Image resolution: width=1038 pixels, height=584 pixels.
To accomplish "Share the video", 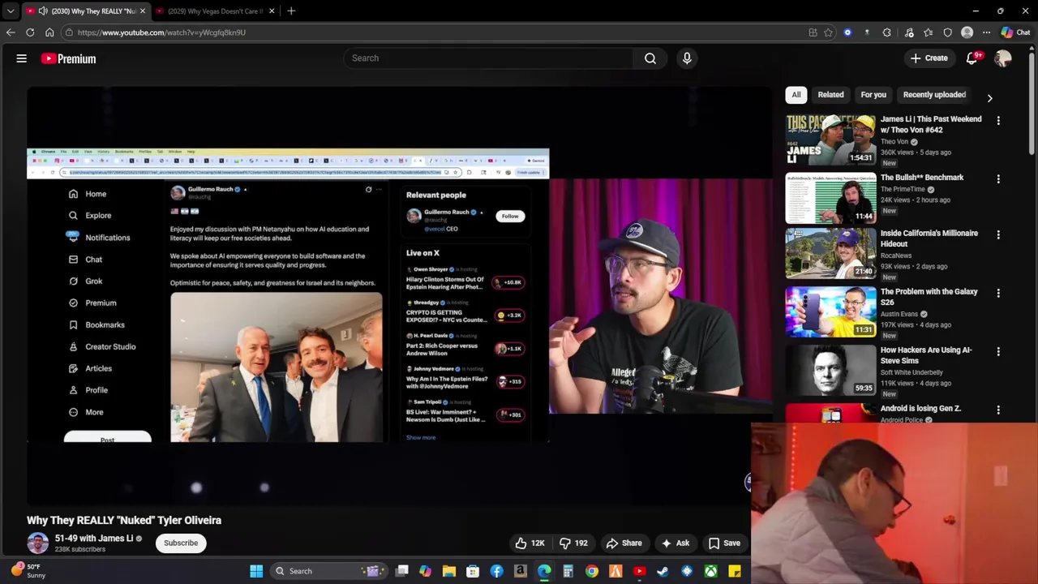I will click(624, 543).
